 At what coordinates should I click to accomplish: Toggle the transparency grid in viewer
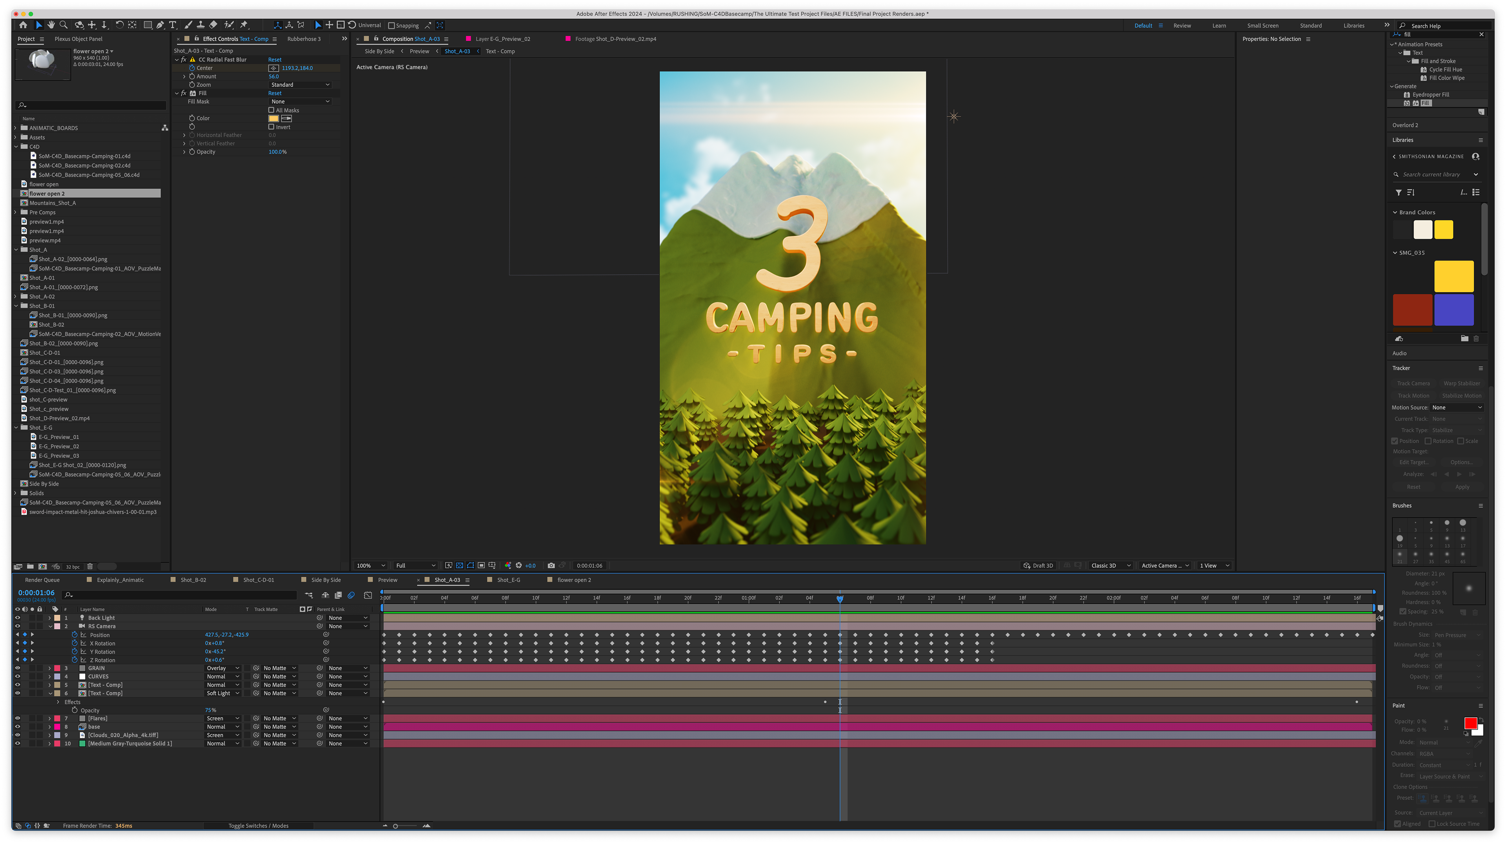(460, 565)
